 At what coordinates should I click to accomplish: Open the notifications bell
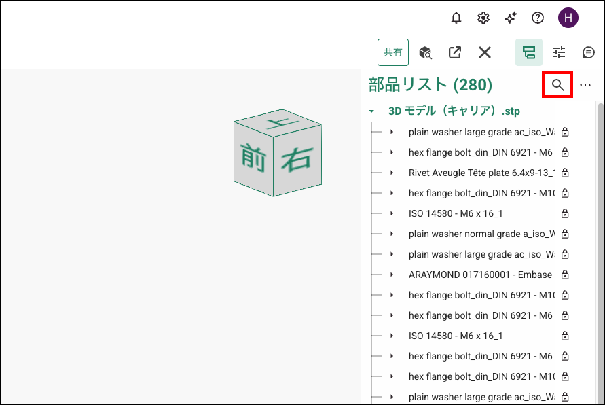[x=456, y=18]
